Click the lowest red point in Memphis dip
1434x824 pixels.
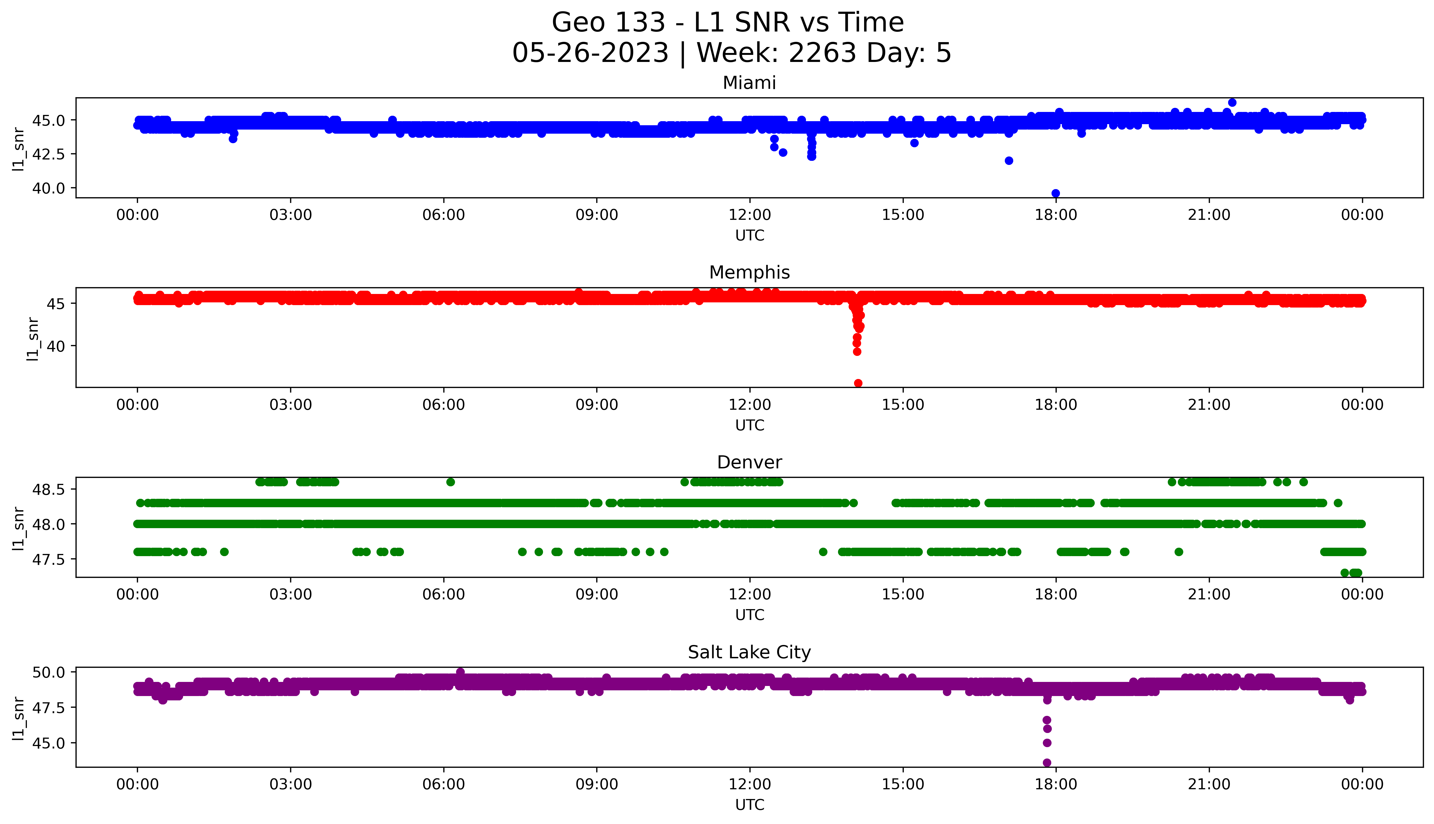(x=858, y=383)
